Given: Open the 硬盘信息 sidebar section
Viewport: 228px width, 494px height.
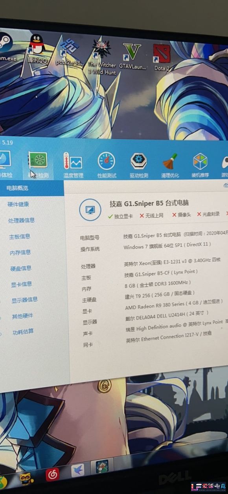Looking at the screenshot, I should [21, 268].
